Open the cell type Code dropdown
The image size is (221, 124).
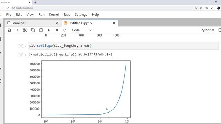[x=81, y=30]
